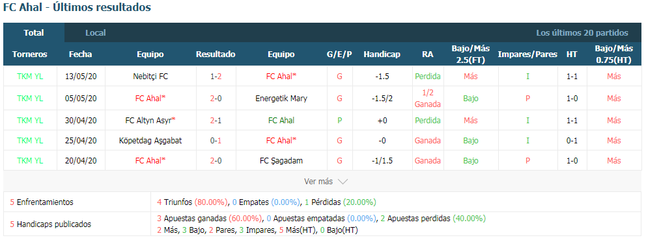Click the 1/2 Ganada RA cell
646x240 pixels.
[x=428, y=99]
